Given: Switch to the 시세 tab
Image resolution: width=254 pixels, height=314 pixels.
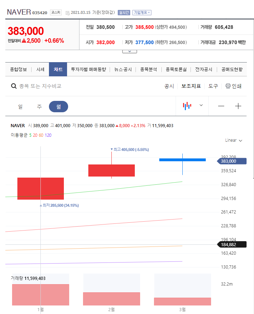Looking at the screenshot, I should (40, 70).
